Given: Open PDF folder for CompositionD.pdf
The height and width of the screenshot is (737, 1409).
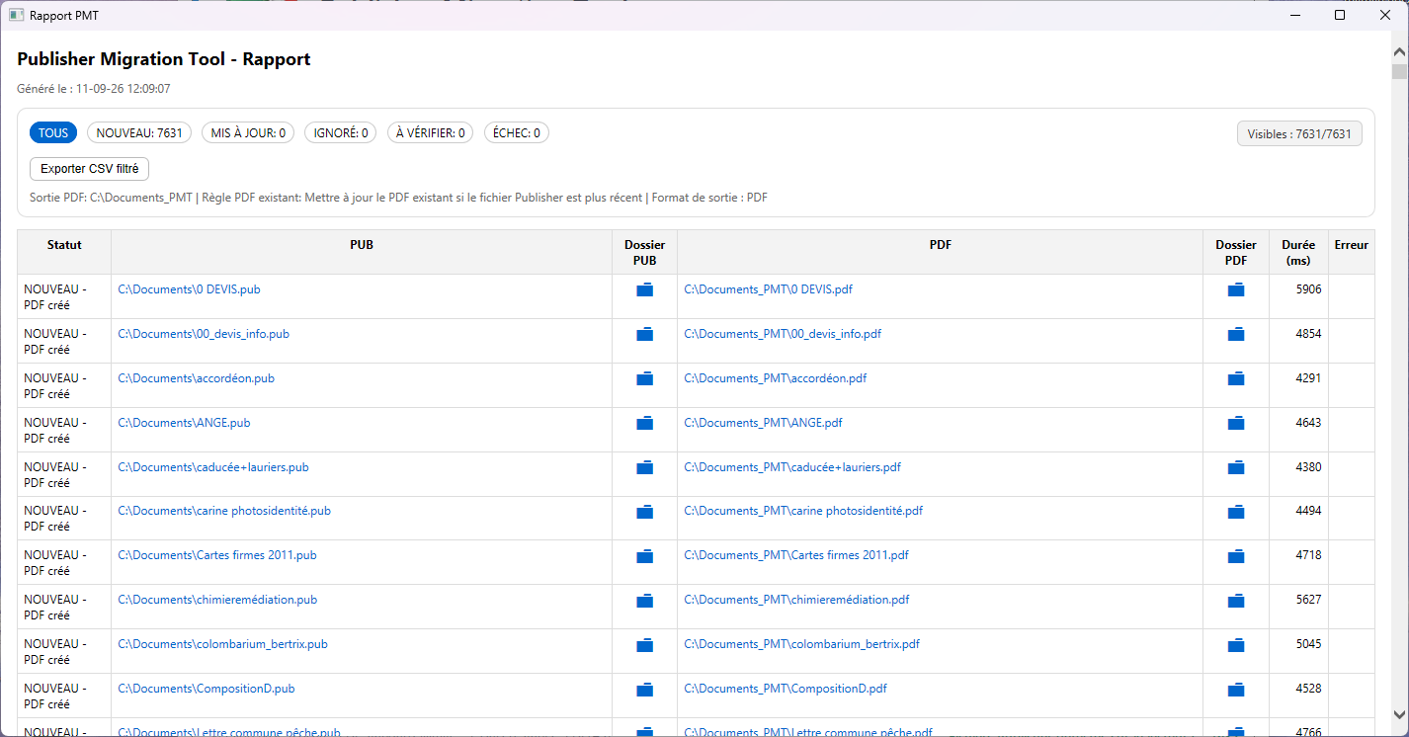Looking at the screenshot, I should (1235, 689).
